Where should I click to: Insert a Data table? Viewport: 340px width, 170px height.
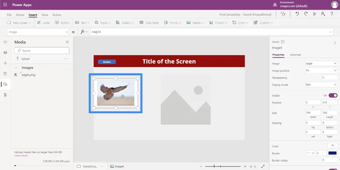pos(149,23)
